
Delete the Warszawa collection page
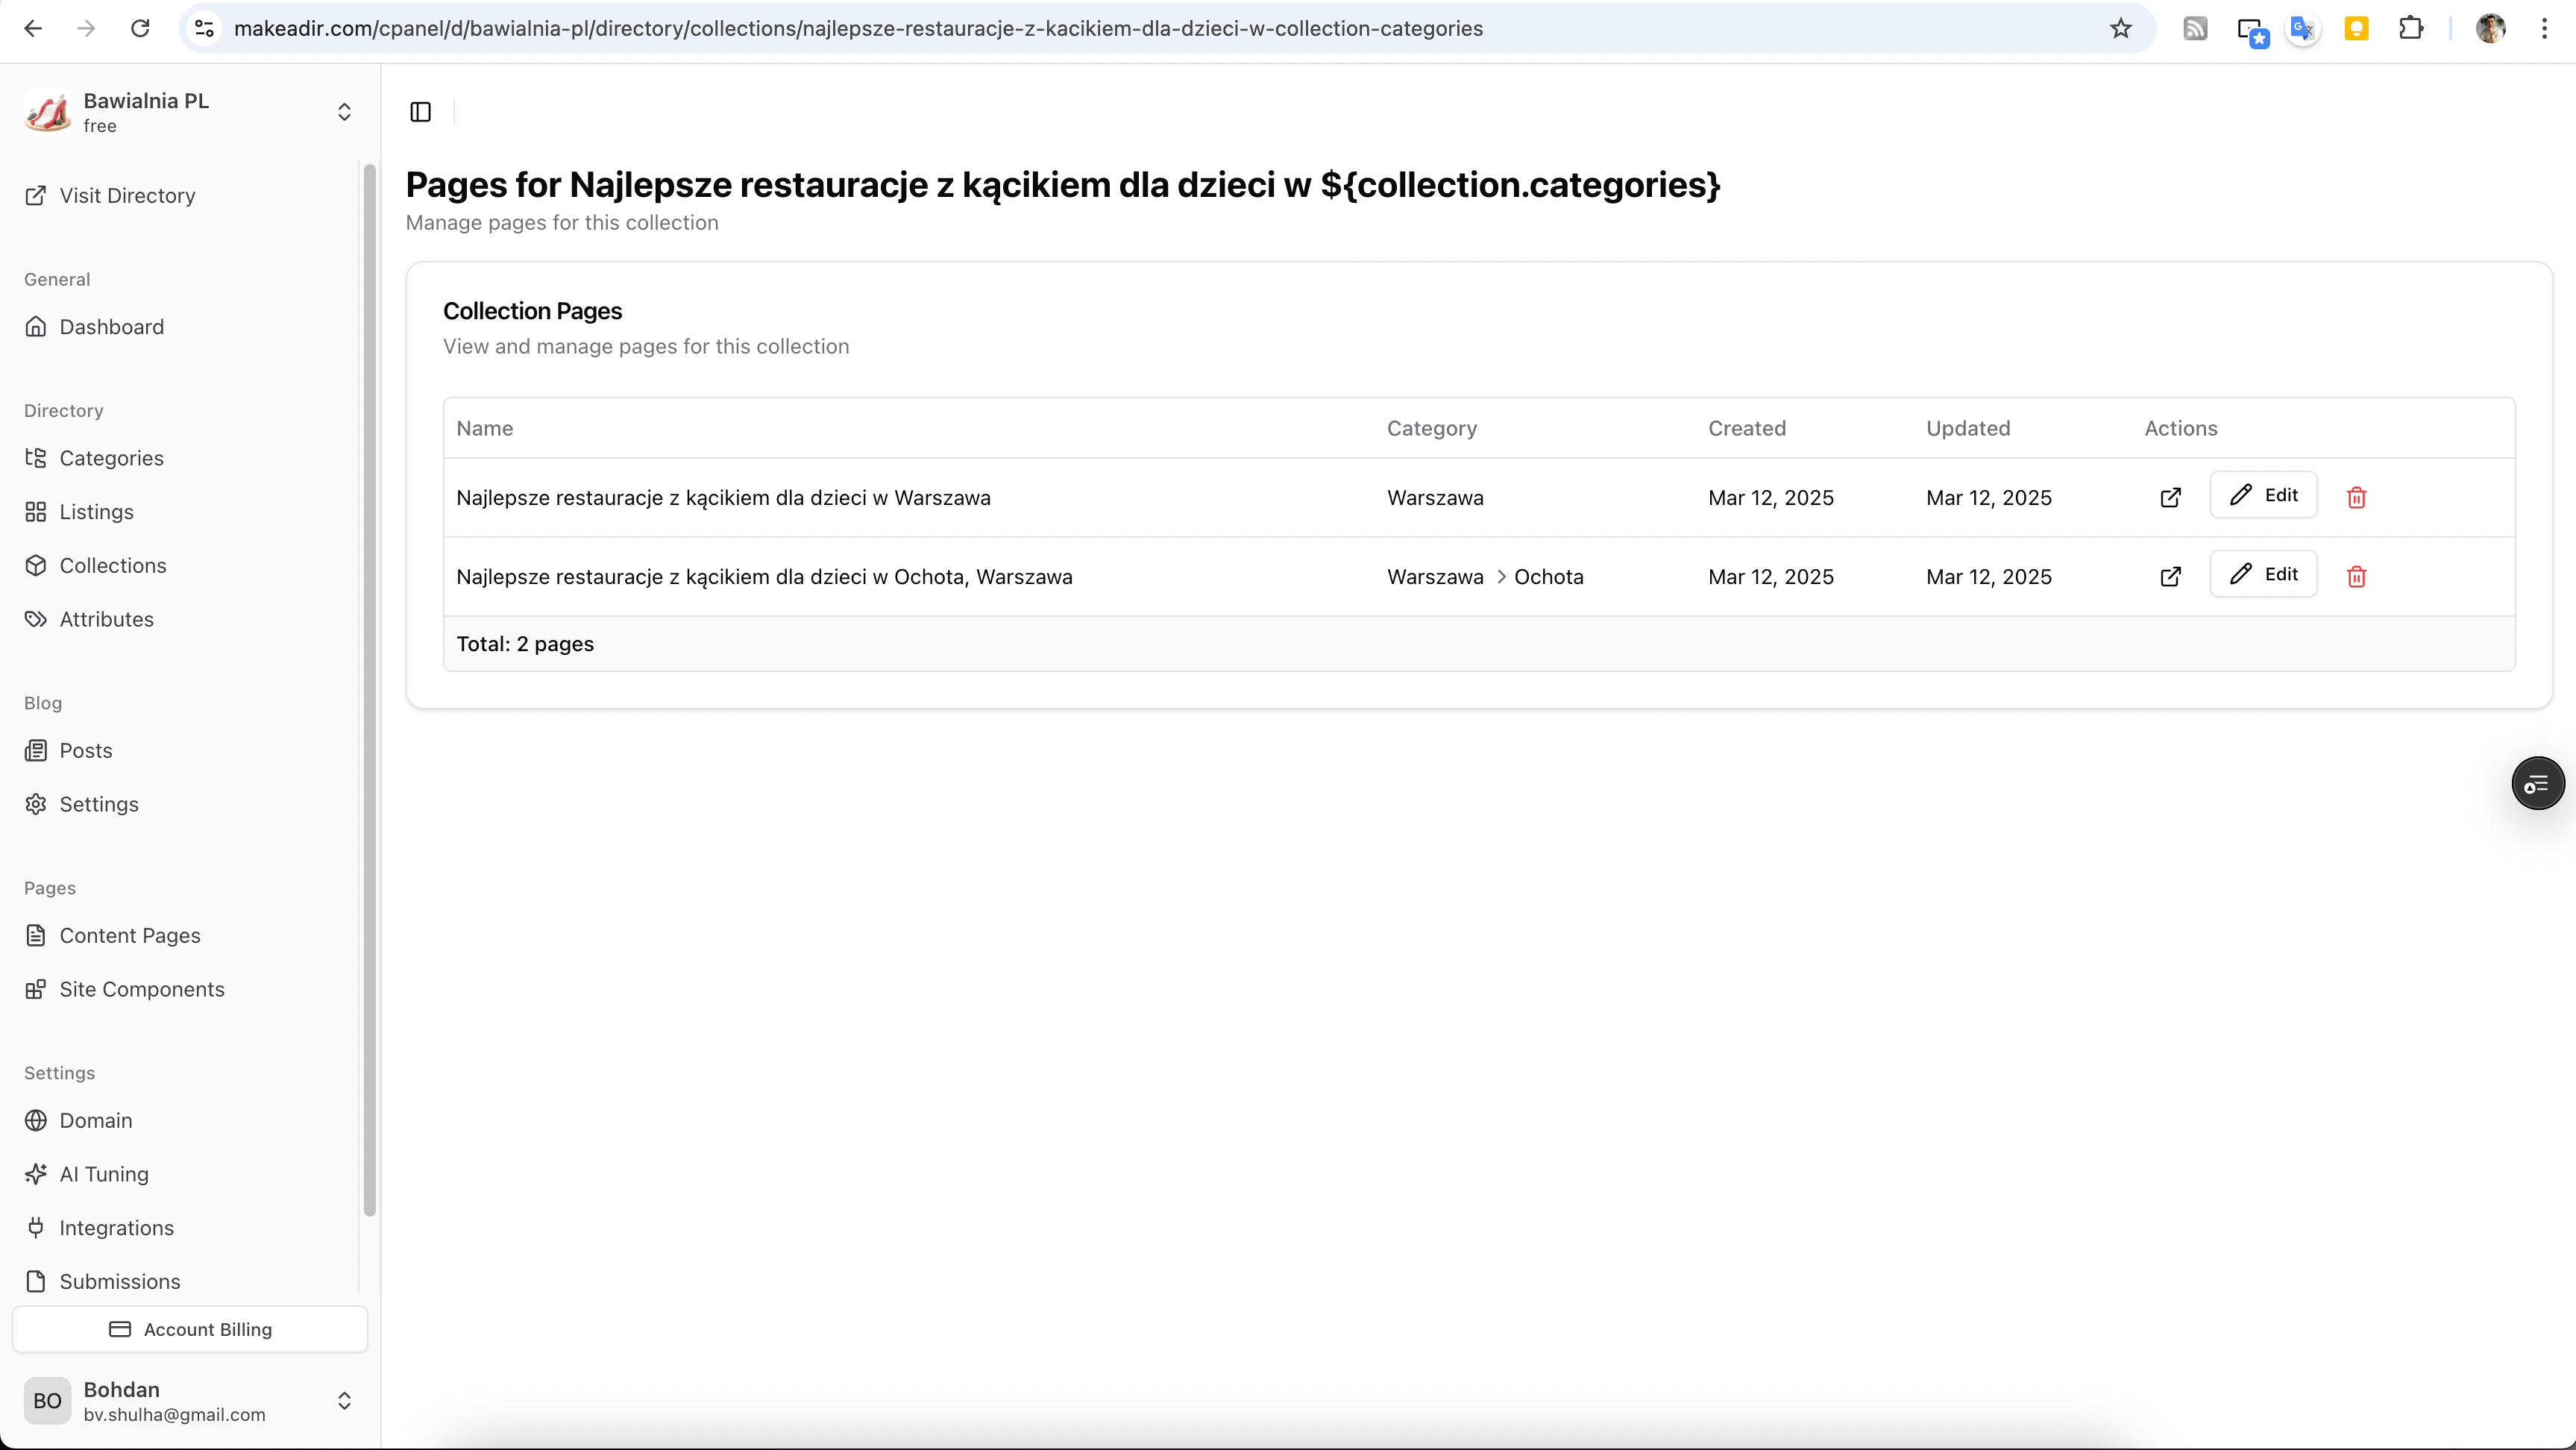pos(2356,497)
